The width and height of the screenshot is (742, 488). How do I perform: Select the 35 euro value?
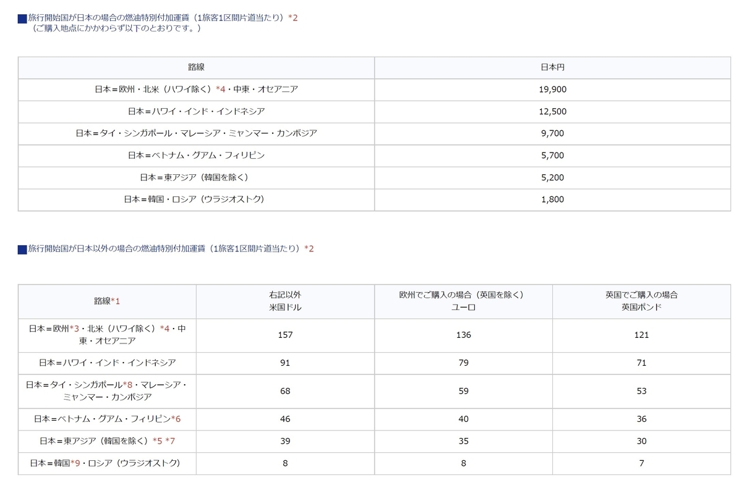point(463,440)
